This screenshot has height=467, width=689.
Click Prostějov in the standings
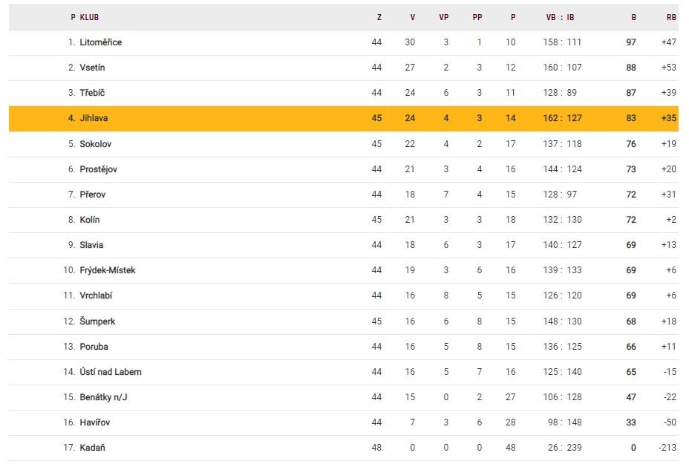99,169
